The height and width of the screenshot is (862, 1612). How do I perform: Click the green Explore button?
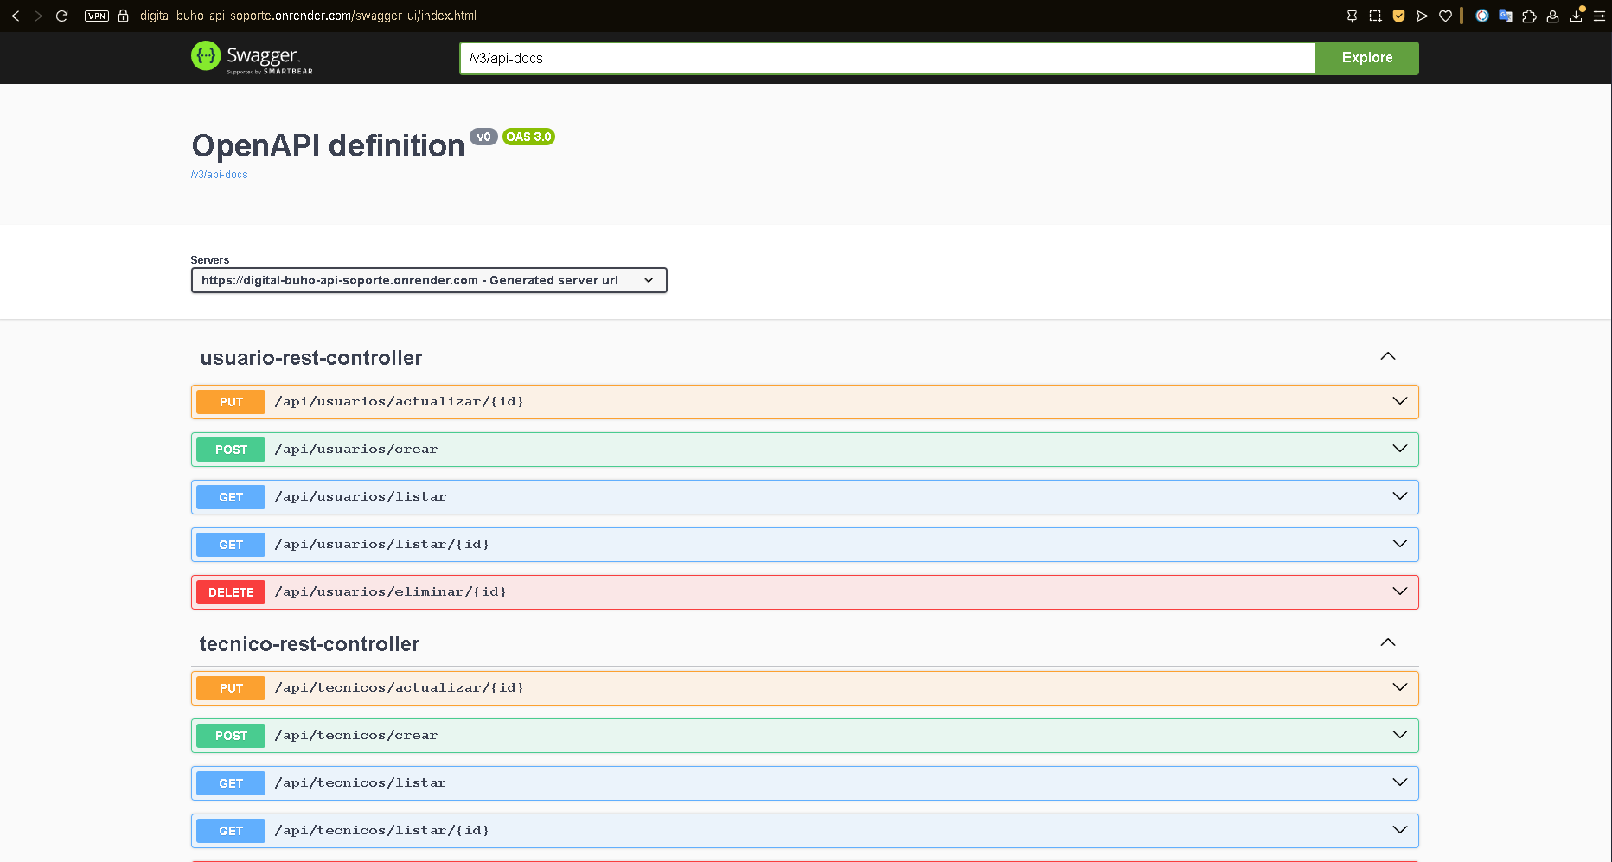click(x=1366, y=58)
